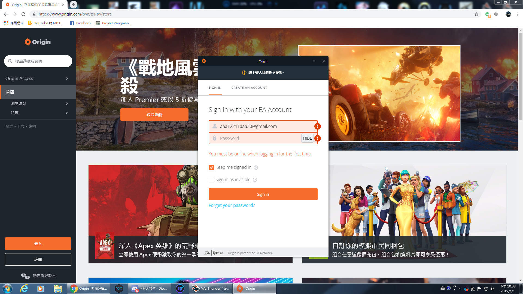523x294 pixels.
Task: Expand the 特賣 submenu chevron
Action: click(67, 113)
